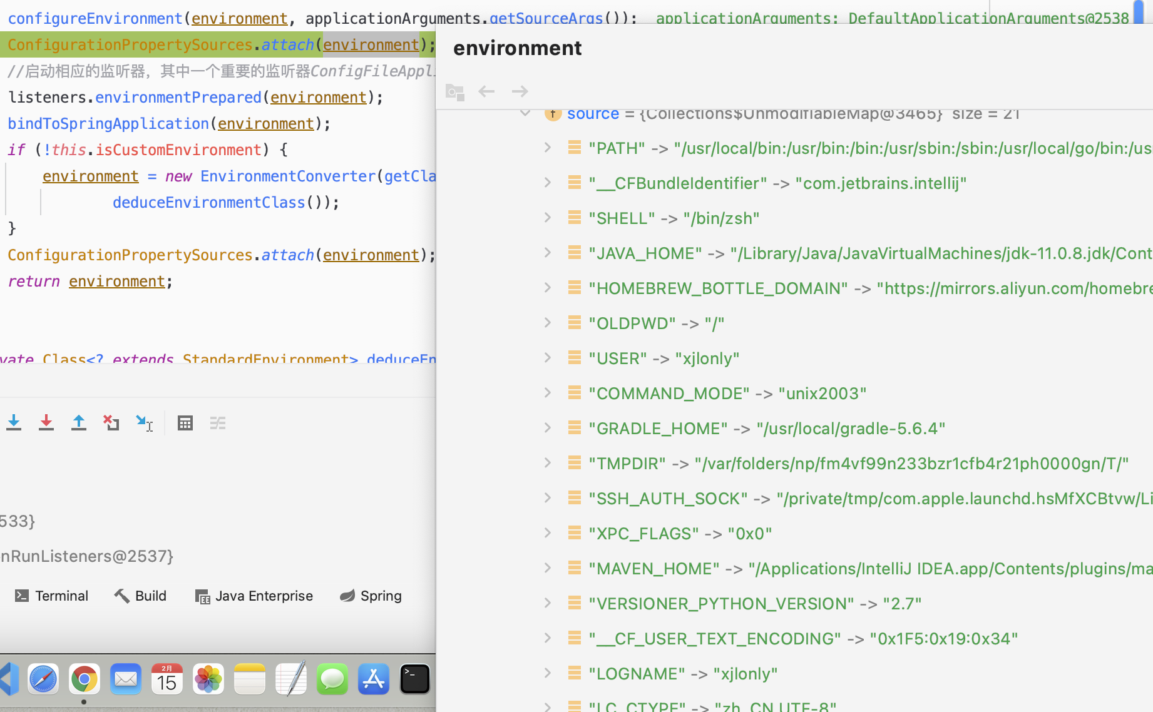1153x712 pixels.
Task: Open Chrome from the Dock
Action: point(85,679)
